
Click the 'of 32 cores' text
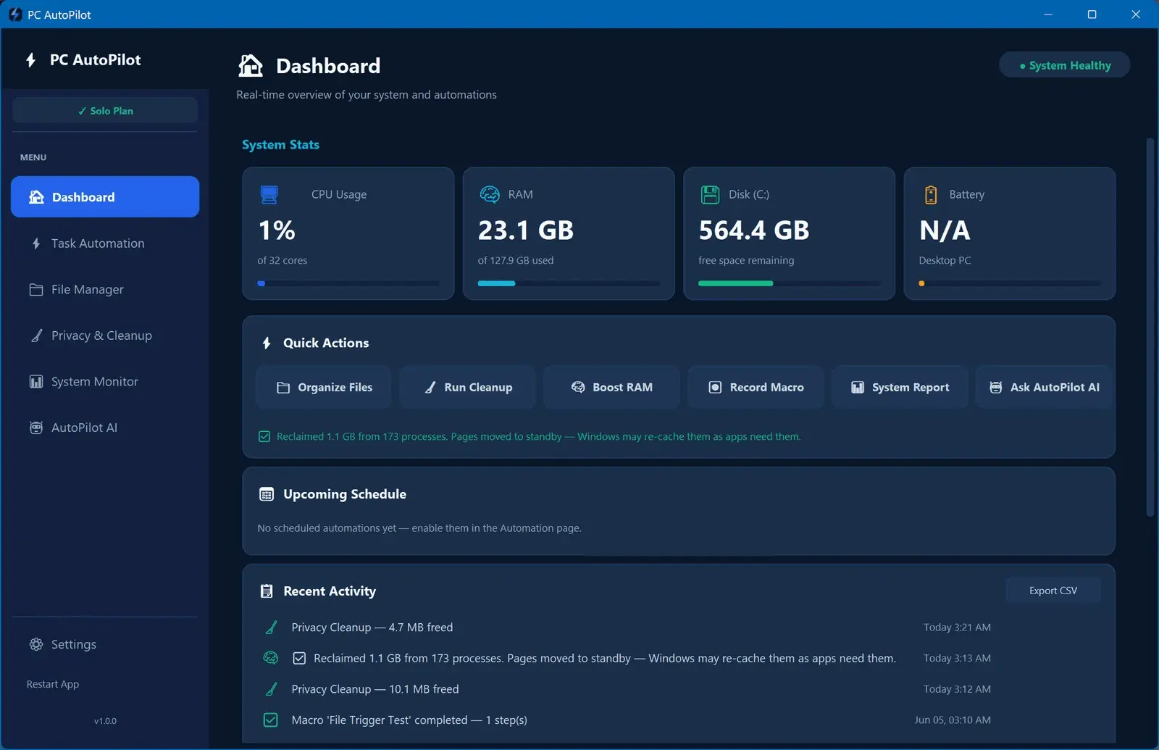[283, 260]
